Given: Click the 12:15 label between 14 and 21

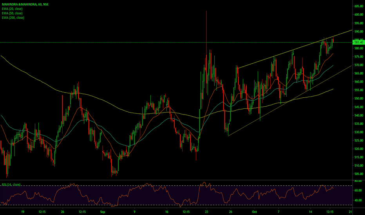Looking at the screenshot, I should click(x=330, y=212).
